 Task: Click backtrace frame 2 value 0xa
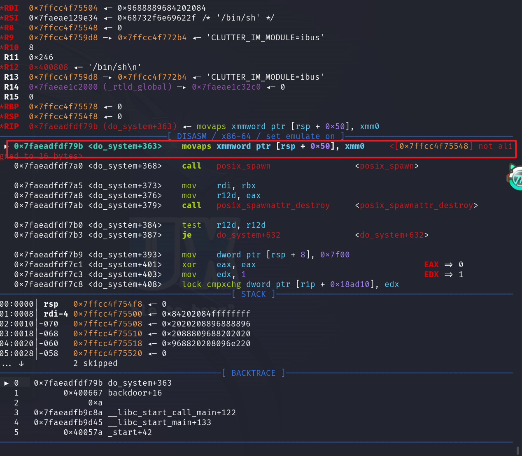pyautogui.click(x=96, y=403)
